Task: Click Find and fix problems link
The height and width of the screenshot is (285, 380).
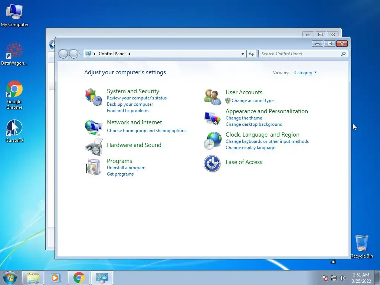Action: pyautogui.click(x=128, y=111)
